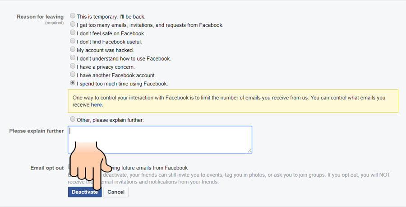Click the "This is temporary" label text

point(111,17)
